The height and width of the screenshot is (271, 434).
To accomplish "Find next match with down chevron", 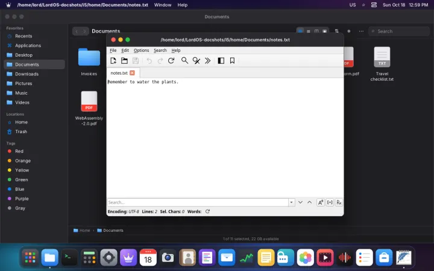I will coord(300,202).
